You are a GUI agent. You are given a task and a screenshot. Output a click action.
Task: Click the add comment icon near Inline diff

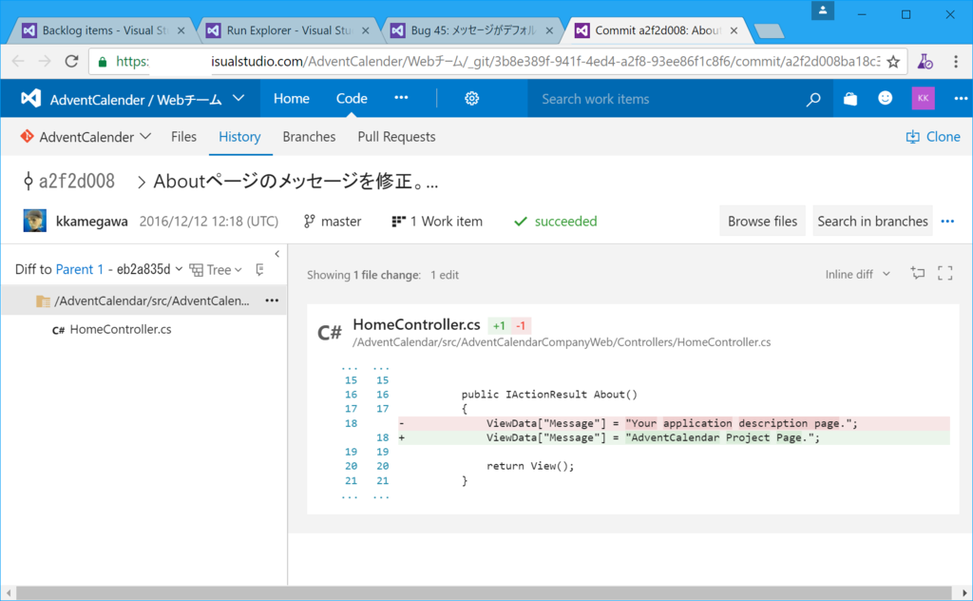pos(917,273)
